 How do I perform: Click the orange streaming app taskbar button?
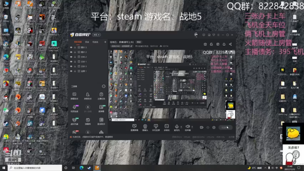coord(97,168)
